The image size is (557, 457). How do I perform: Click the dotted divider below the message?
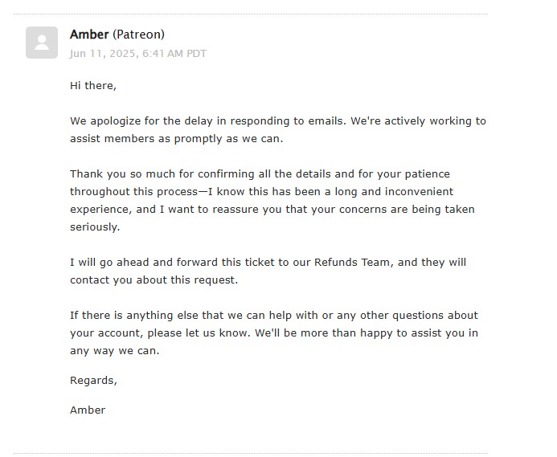coord(251,454)
